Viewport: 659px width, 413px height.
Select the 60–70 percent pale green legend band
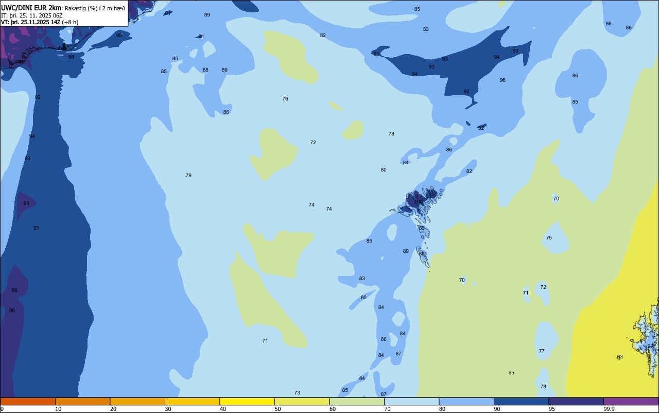pos(357,401)
